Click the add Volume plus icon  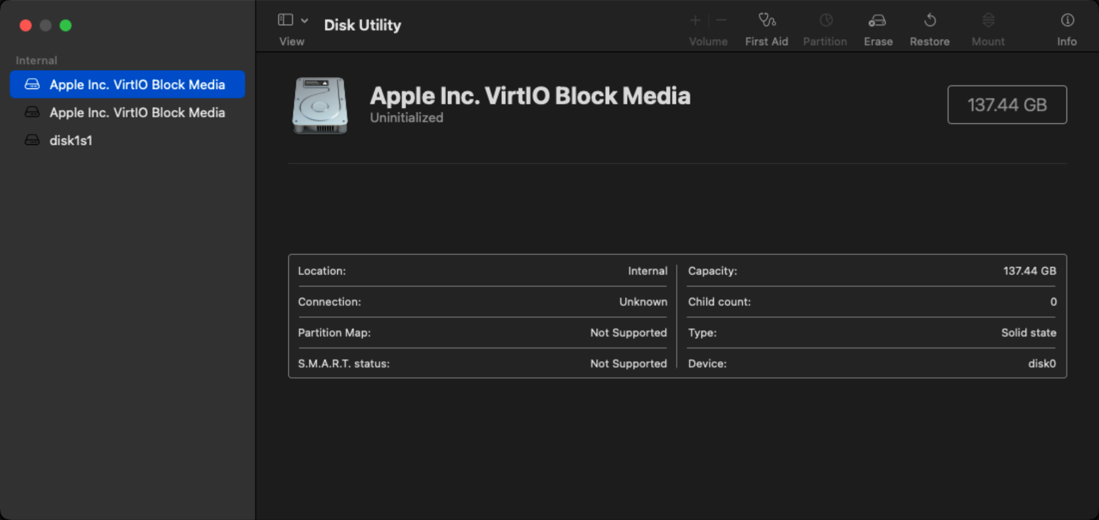pyautogui.click(x=695, y=20)
